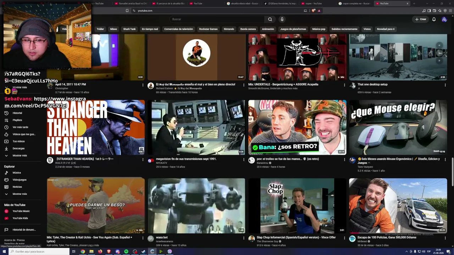The height and width of the screenshot is (255, 454).
Task: Open the Brave Shields lion icon
Action: [x=314, y=11]
